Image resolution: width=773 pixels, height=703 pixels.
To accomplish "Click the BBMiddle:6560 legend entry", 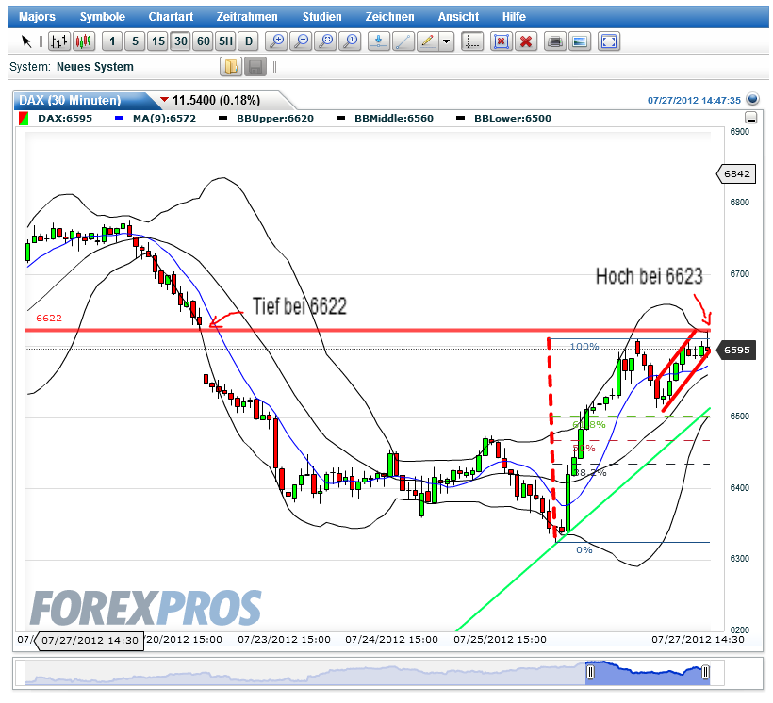I will click(385, 119).
